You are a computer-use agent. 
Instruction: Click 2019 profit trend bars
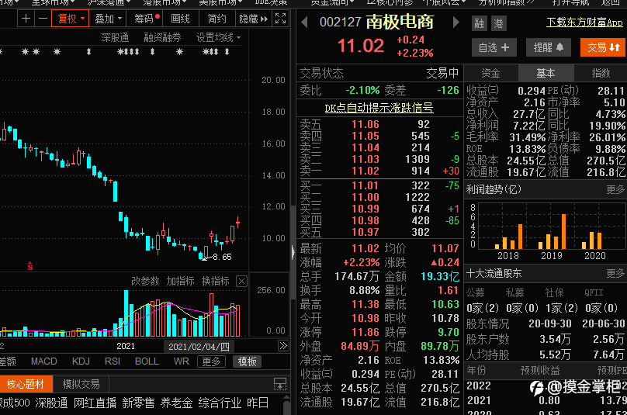(553, 232)
